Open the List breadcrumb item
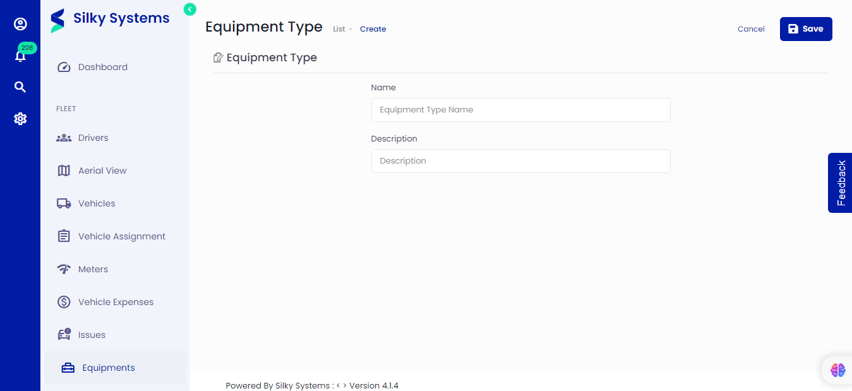Viewport: 852px width, 391px height. point(339,28)
